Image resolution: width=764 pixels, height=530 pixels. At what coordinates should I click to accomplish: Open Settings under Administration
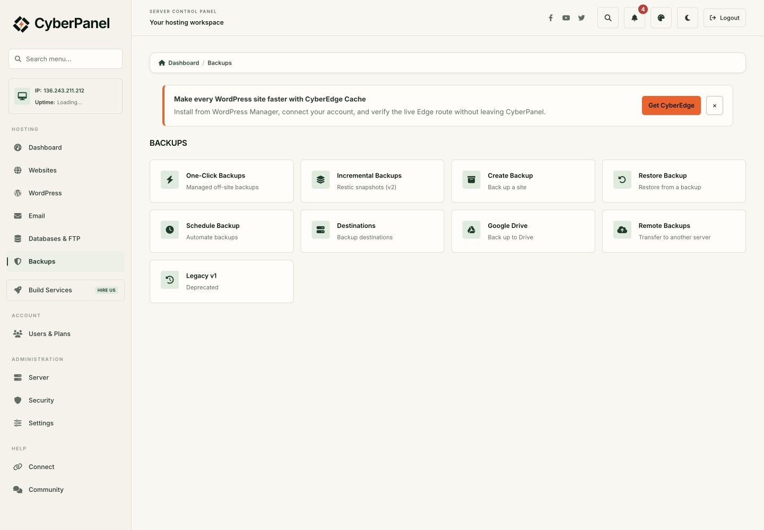tap(65, 423)
